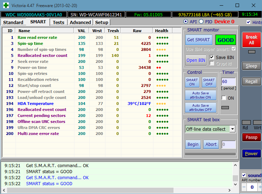Viewport: 262px width, 194px height.
Task: Toggle the Hints checkbox
Action: click(x=248, y=22)
